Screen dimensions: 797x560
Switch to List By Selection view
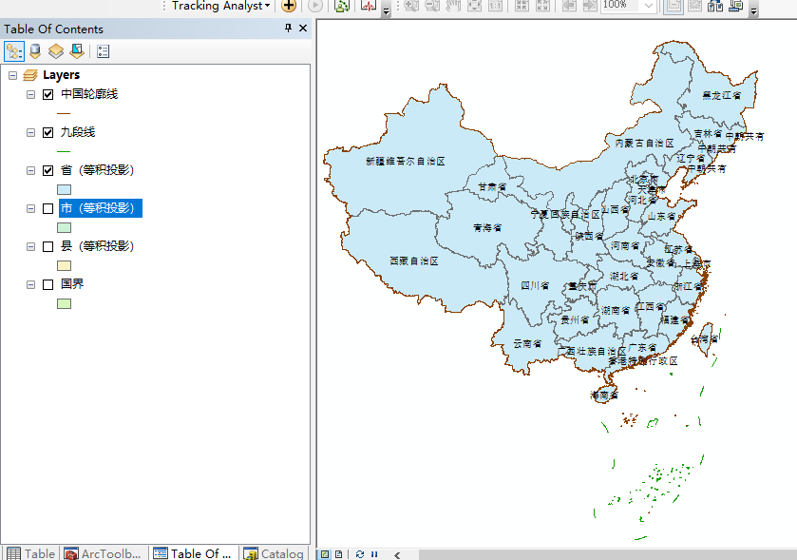coord(77,51)
